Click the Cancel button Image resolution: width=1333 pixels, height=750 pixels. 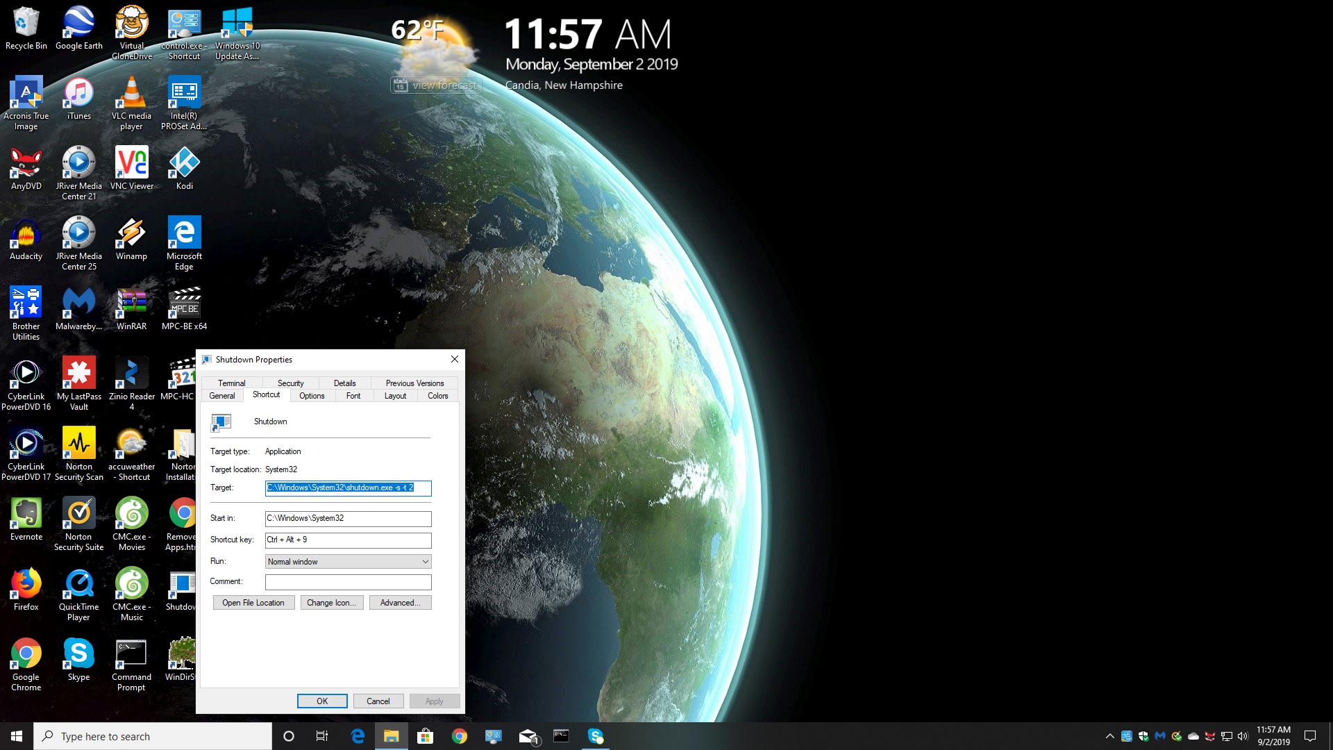pyautogui.click(x=378, y=701)
